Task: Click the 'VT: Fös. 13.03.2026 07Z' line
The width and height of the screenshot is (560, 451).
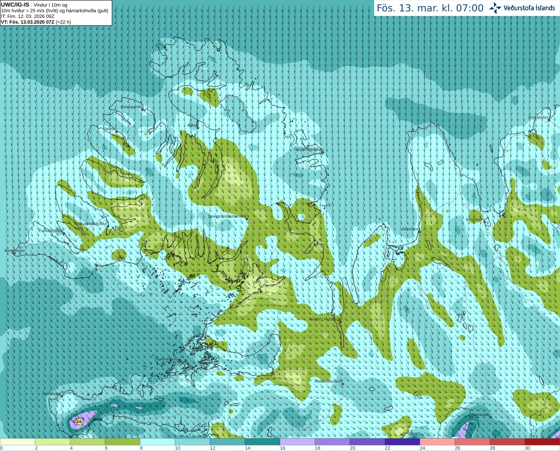Action: click(x=36, y=22)
